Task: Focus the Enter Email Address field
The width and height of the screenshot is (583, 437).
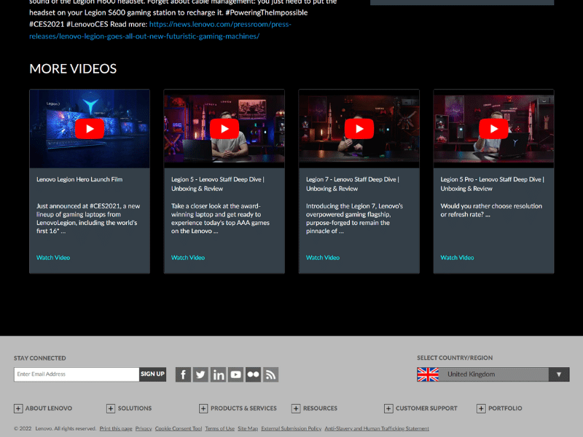Action: pos(77,374)
